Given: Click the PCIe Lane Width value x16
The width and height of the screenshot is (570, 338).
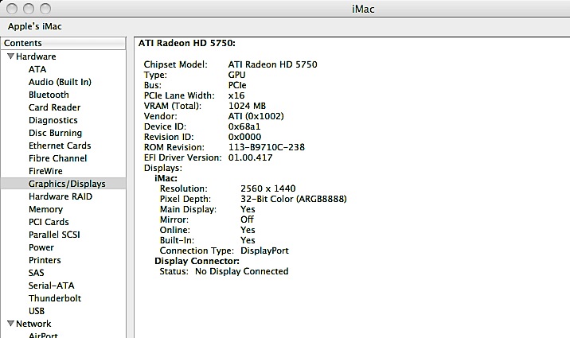Looking at the screenshot, I should point(236,95).
